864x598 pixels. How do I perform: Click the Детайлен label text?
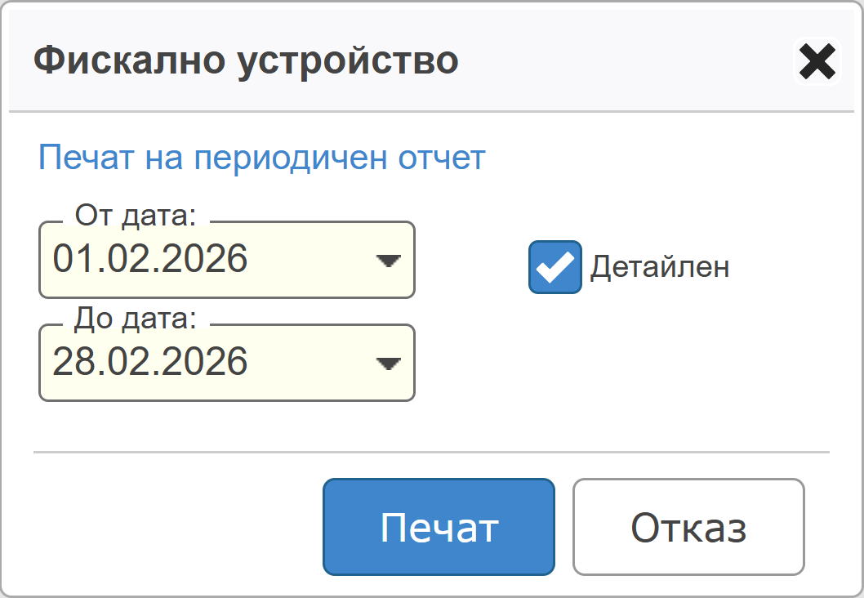click(659, 267)
